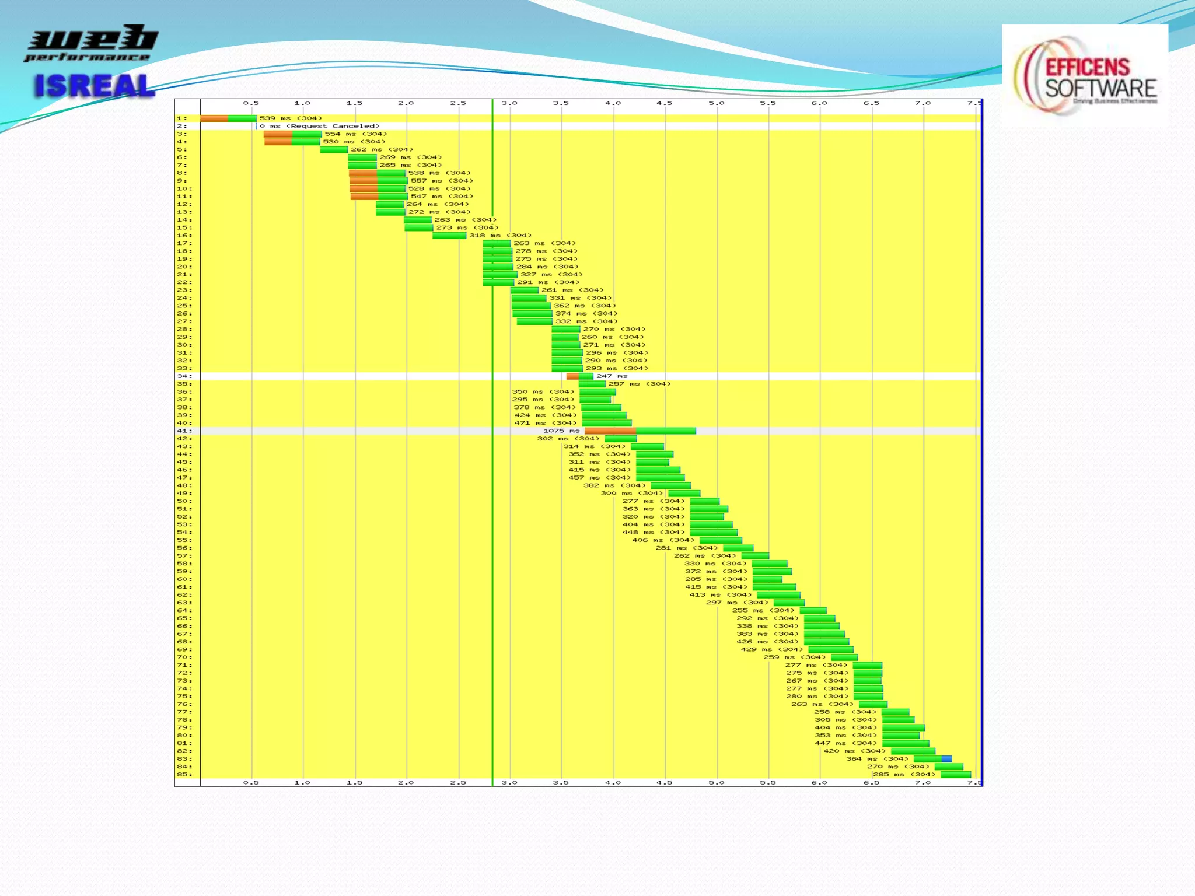
Task: Click the 247 ms bar in row 34
Action: click(579, 376)
